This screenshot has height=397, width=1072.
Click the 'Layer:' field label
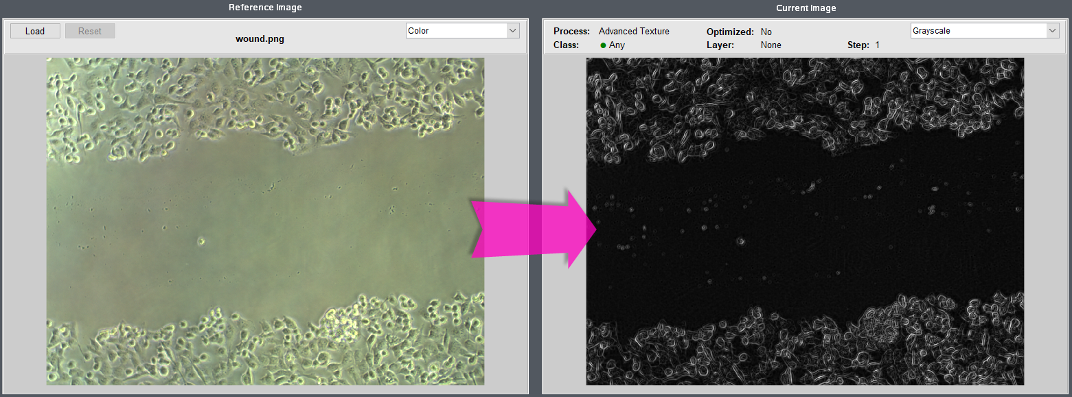[x=720, y=45]
